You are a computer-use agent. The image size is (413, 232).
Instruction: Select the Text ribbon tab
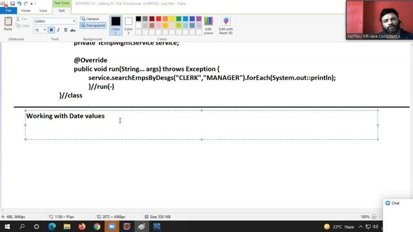[x=61, y=10]
